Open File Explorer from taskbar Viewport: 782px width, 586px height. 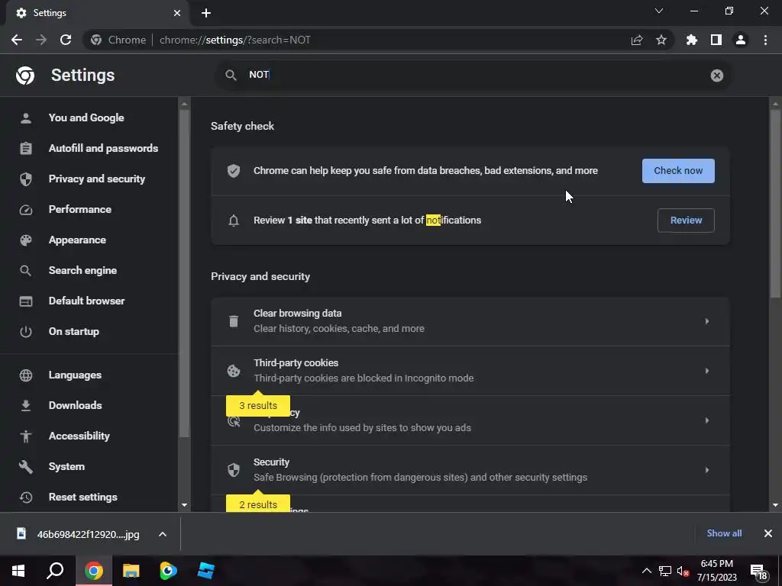[131, 571]
